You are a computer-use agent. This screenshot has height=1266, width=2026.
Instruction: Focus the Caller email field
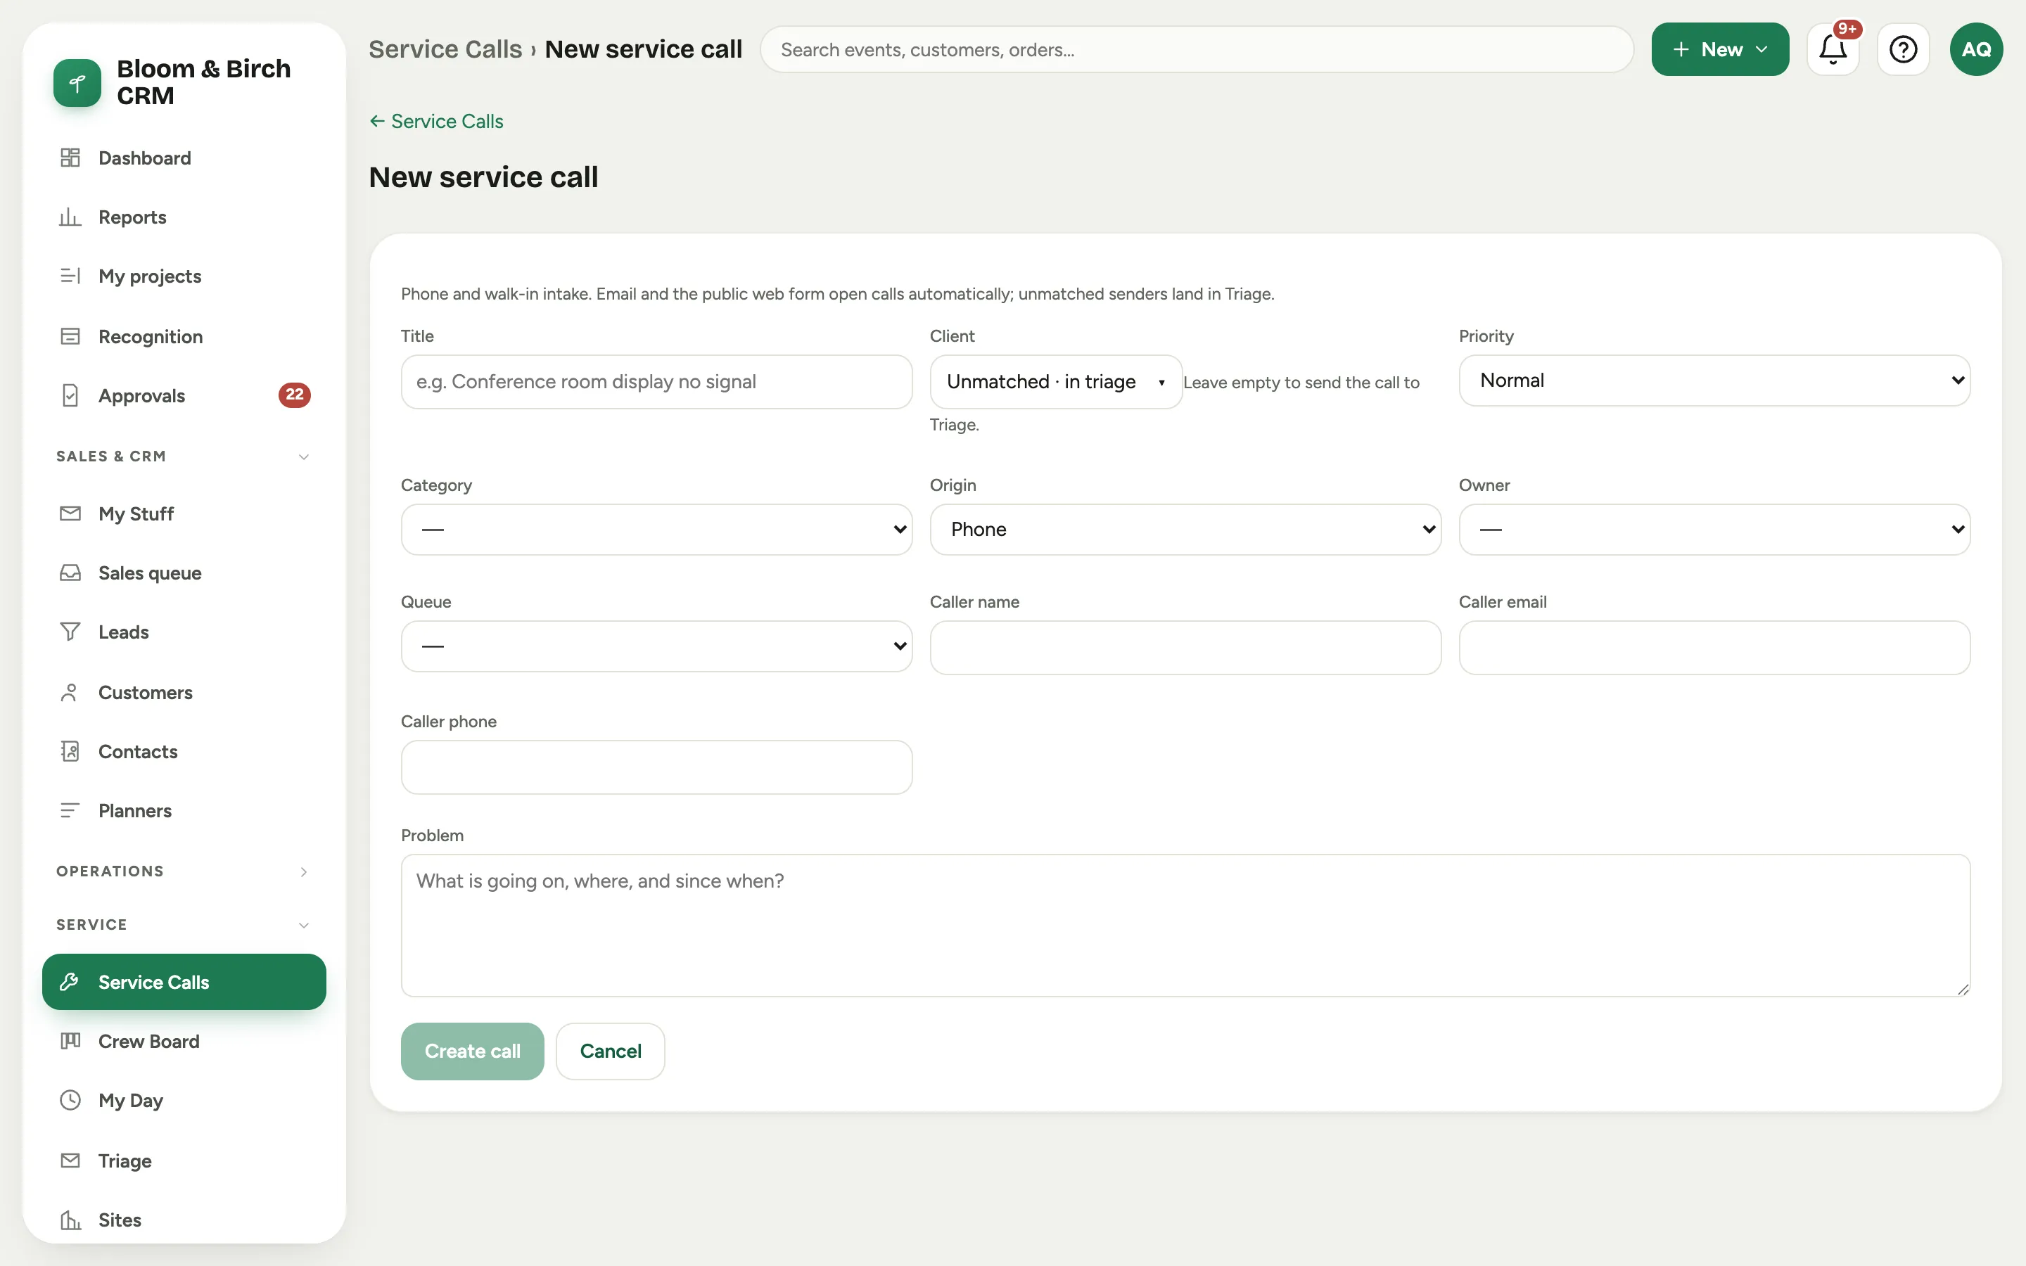(1714, 647)
